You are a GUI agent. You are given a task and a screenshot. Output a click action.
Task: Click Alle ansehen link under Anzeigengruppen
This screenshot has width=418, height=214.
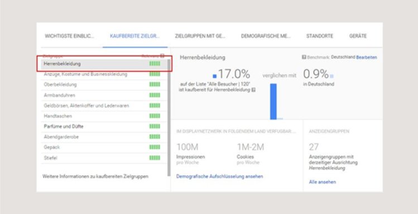pyautogui.click(x=323, y=182)
